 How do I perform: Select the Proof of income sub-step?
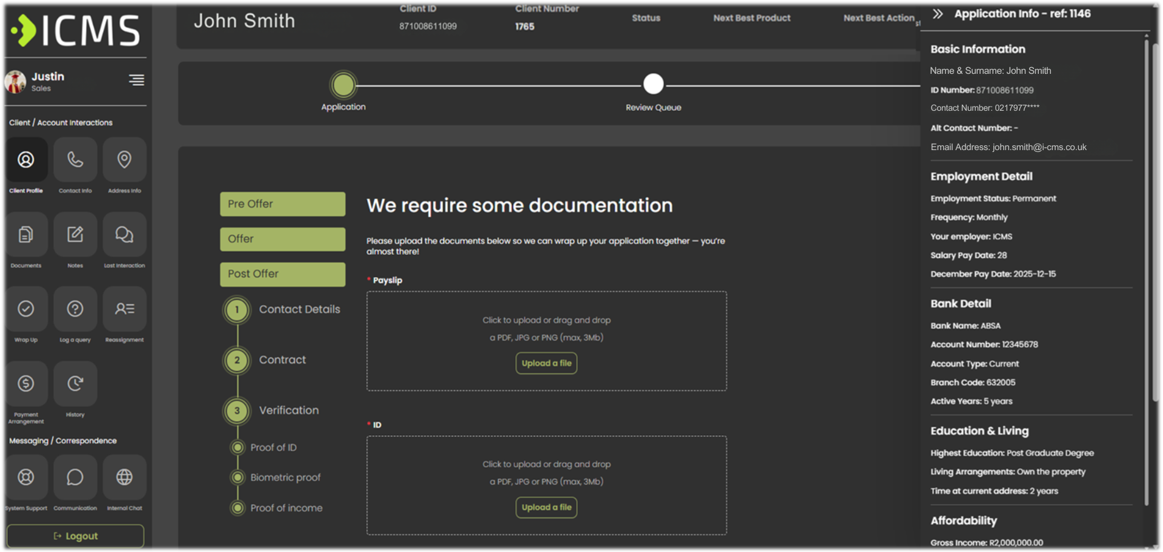coord(286,508)
